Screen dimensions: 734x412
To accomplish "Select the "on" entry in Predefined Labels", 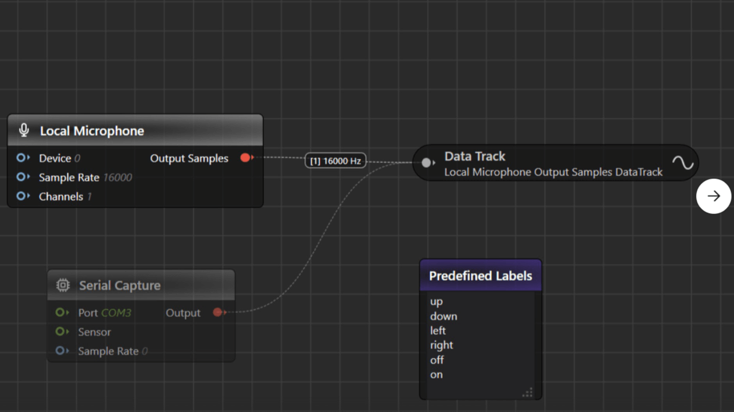I will tap(436, 374).
